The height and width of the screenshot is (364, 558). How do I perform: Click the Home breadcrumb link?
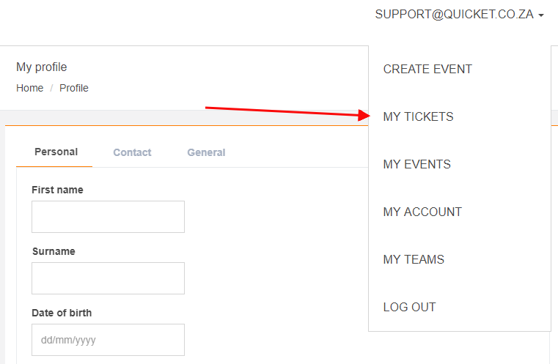(x=29, y=88)
